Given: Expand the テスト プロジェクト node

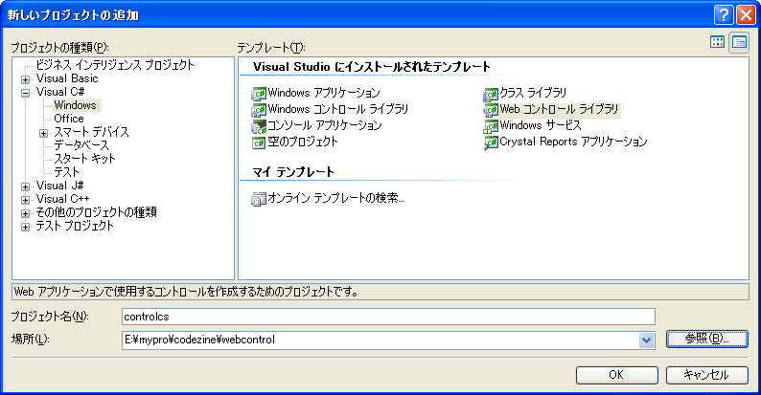Looking at the screenshot, I should coord(25,227).
